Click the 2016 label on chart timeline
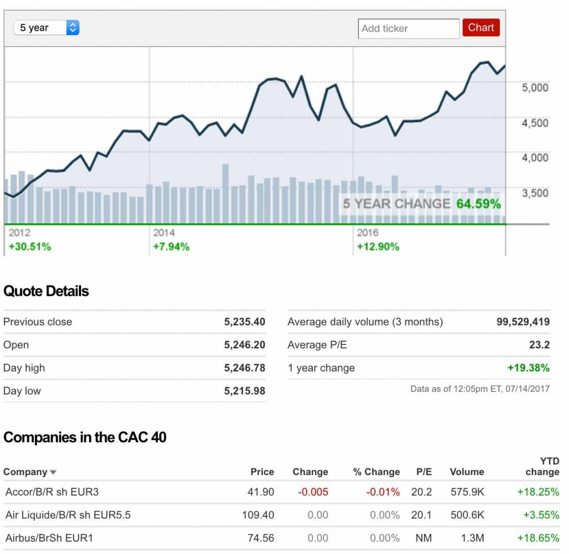Image resolution: width=569 pixels, height=554 pixels. point(367,233)
